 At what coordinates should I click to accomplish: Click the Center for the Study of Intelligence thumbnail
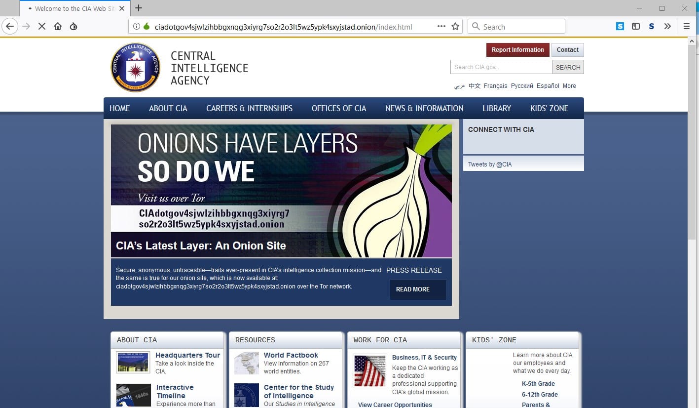coord(247,395)
